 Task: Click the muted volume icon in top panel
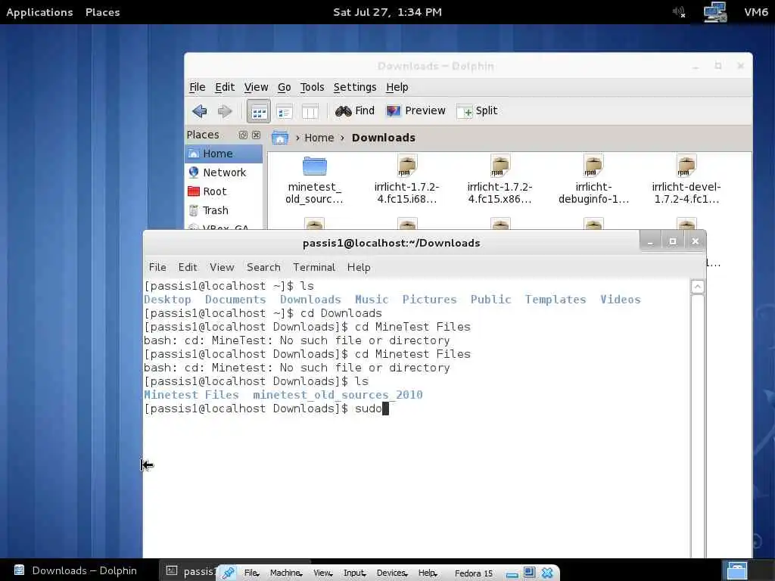point(679,12)
